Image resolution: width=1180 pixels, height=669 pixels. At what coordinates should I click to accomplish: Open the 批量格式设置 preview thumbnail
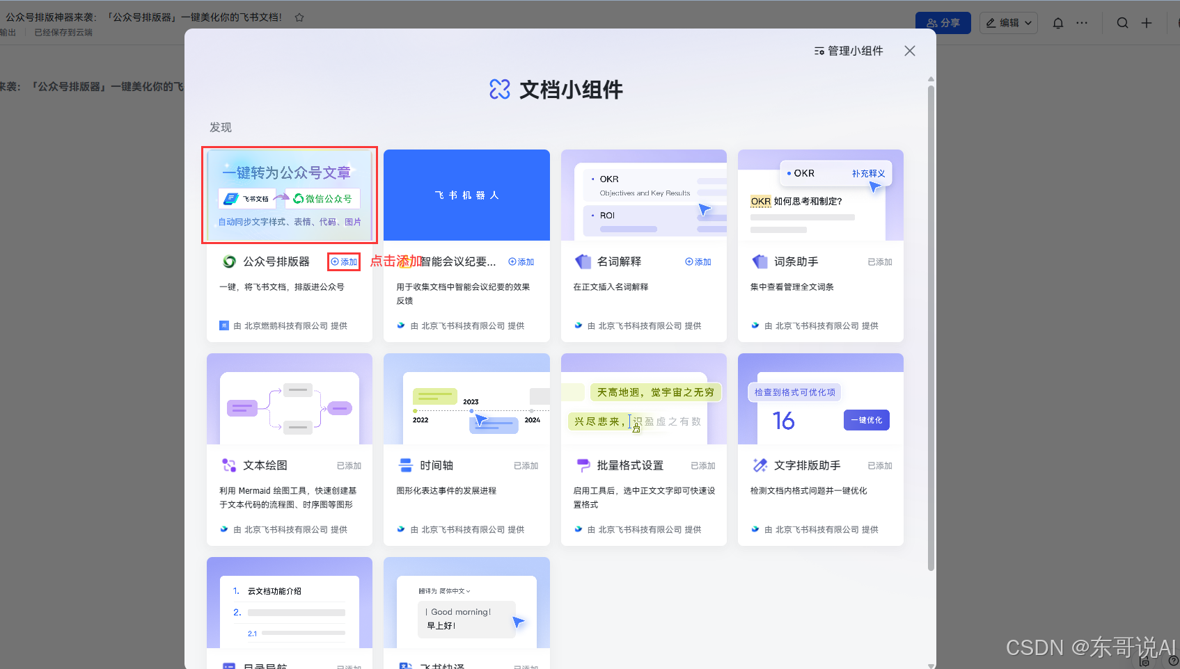644,399
